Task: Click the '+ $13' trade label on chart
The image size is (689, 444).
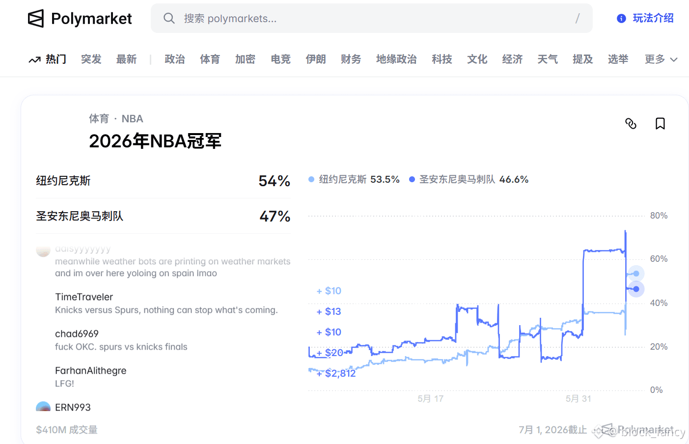Action: coord(329,311)
